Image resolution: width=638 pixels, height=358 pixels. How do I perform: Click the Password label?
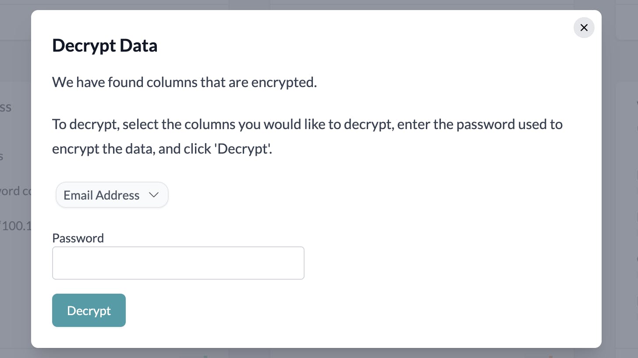pos(78,238)
